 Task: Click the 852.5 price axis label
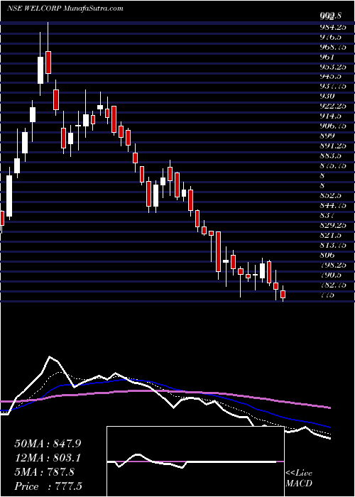(x=331, y=195)
